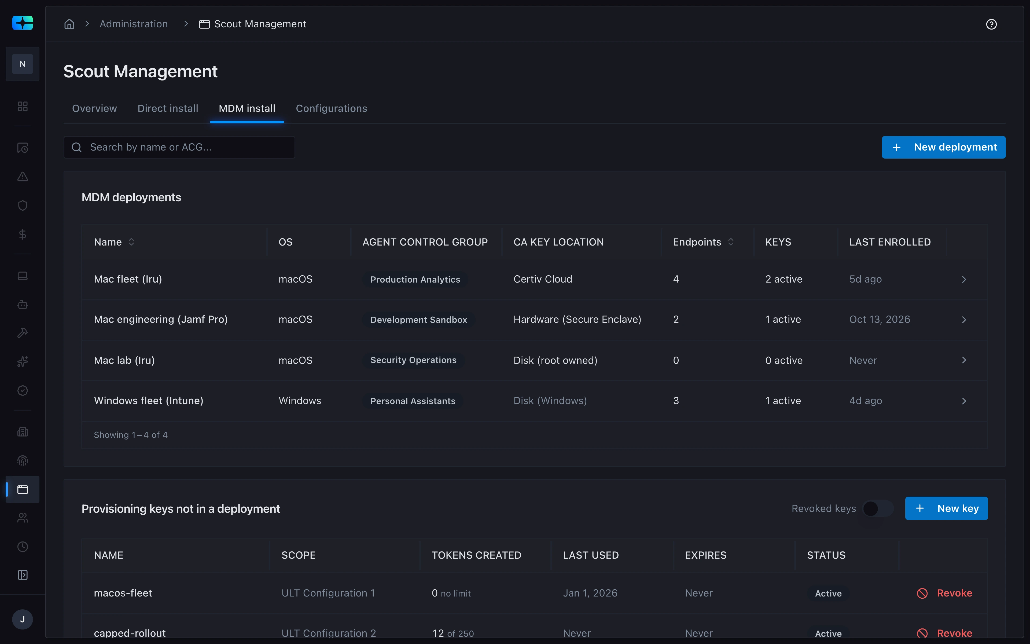Open the fingerprint identity sidebar icon
This screenshot has width=1030, height=644.
click(23, 460)
